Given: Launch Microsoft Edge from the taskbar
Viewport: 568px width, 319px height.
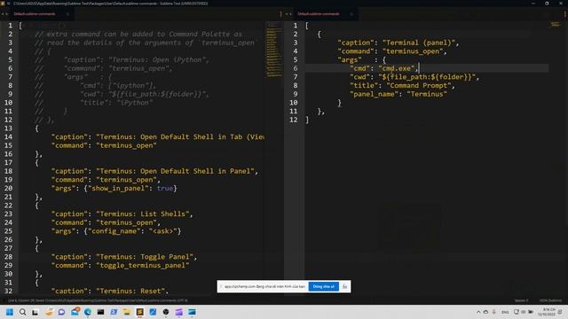Looking at the screenshot, I should pos(88,312).
